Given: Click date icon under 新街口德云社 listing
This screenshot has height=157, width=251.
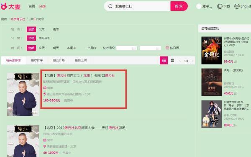Looking at the screenshot, I should pos(45,88).
